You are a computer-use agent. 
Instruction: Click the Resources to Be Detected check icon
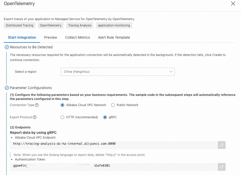(7, 47)
